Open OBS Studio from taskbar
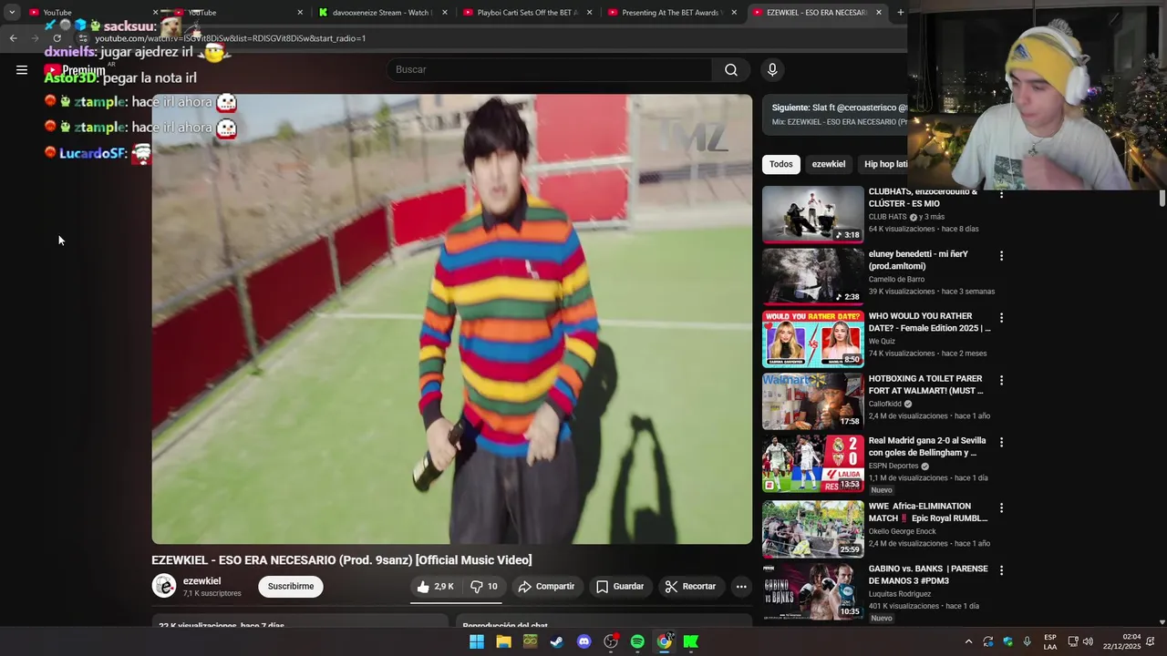Viewport: 1167px width, 656px height. click(611, 641)
